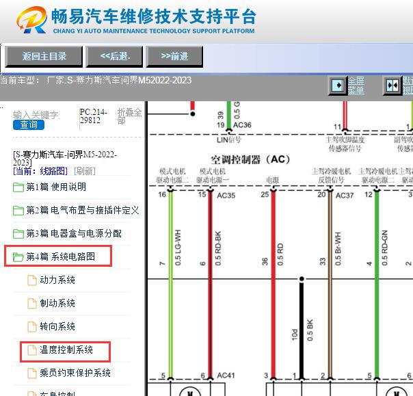Go forward with the >>前进 button
This screenshot has height=396, width=413.
click(x=174, y=56)
